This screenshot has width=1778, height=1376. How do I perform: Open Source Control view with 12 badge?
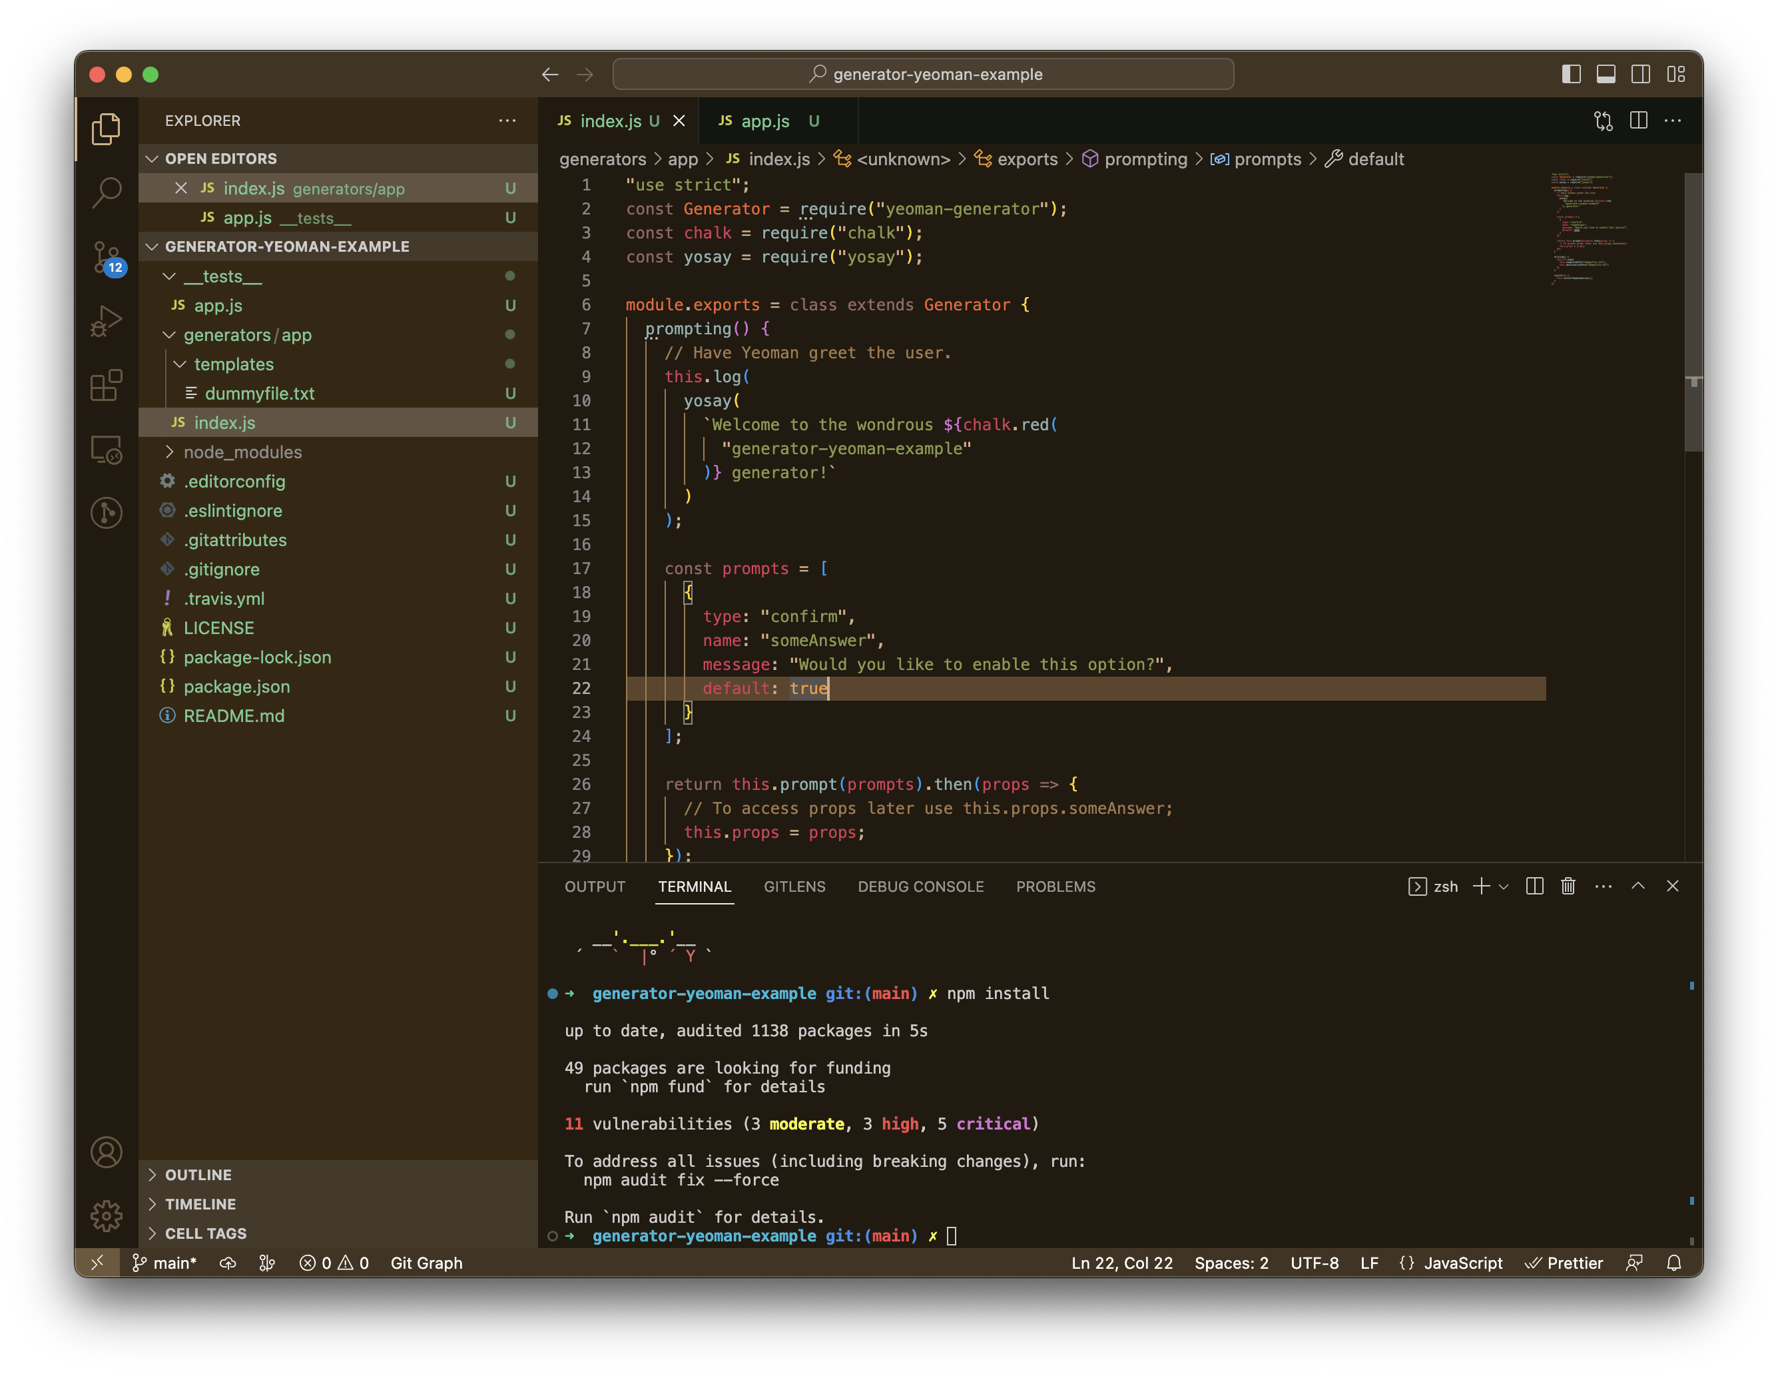click(x=106, y=258)
